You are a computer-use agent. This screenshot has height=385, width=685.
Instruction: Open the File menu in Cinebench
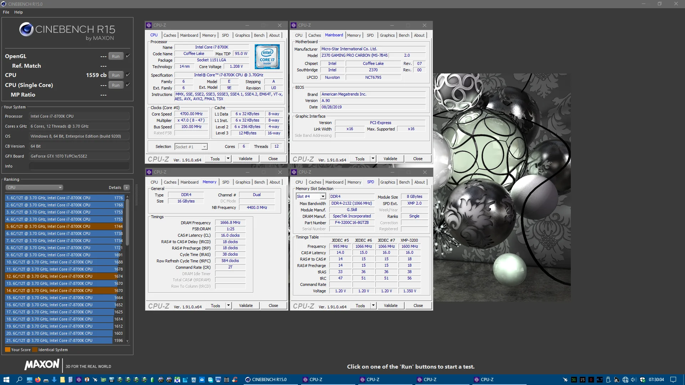(x=6, y=12)
